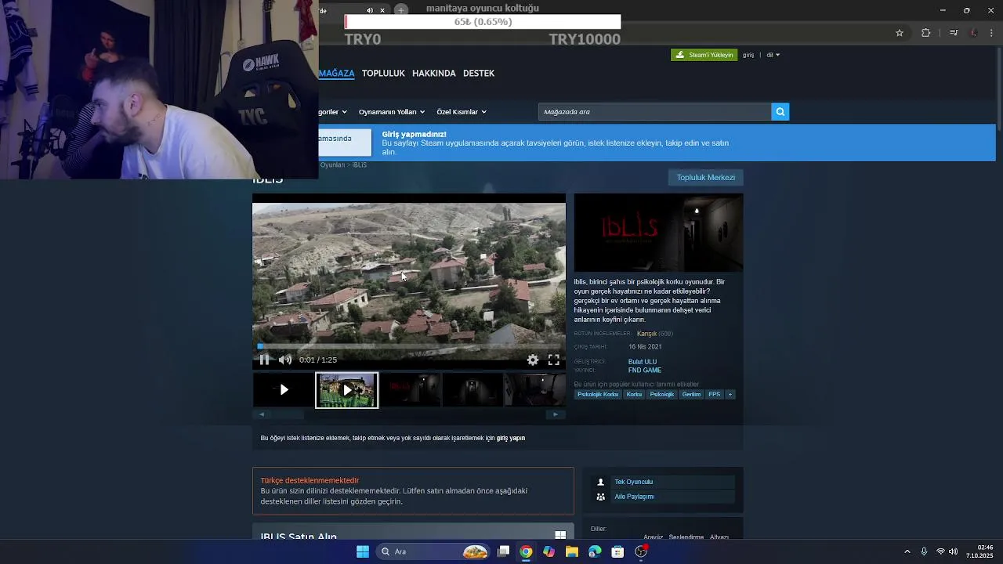Click the IBLIS header capsule image
1003x564 pixels.
(658, 233)
